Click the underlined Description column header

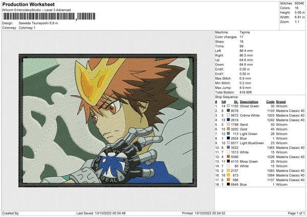click(x=249, y=102)
